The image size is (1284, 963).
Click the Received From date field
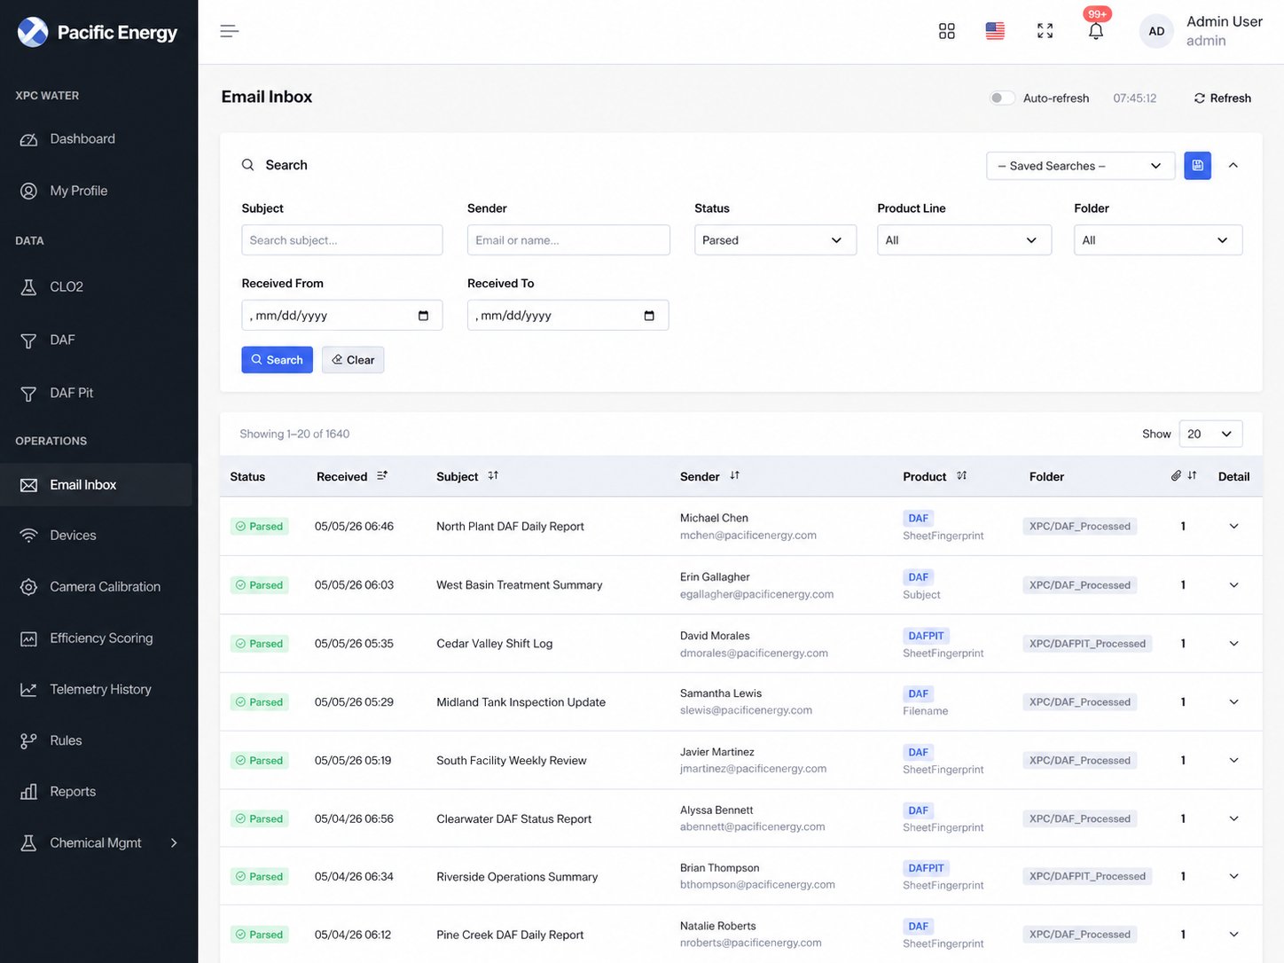pos(342,316)
